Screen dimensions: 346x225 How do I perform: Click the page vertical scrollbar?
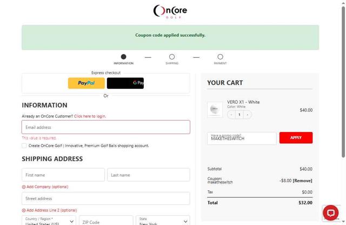click(x=343, y=82)
